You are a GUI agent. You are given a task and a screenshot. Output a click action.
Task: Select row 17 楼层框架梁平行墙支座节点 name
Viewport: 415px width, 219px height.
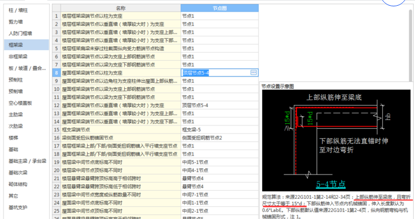point(121,146)
